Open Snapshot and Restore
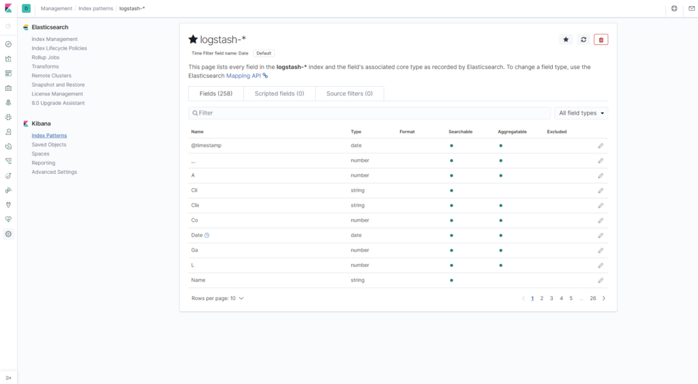This screenshot has width=698, height=384. pos(58,85)
